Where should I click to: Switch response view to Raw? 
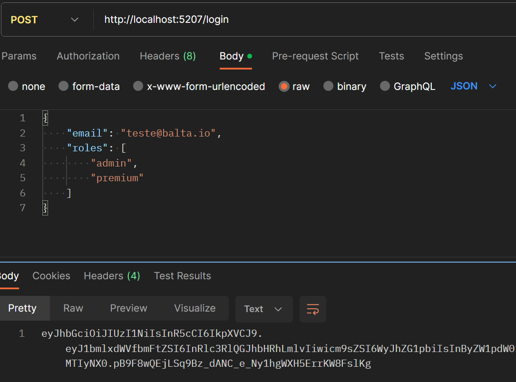click(x=73, y=308)
